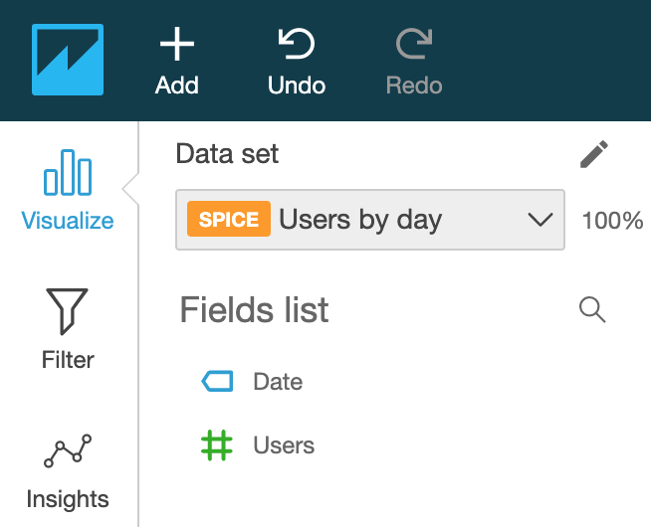Click the Visualize bar chart icon
The width and height of the screenshot is (651, 527).
tap(68, 172)
